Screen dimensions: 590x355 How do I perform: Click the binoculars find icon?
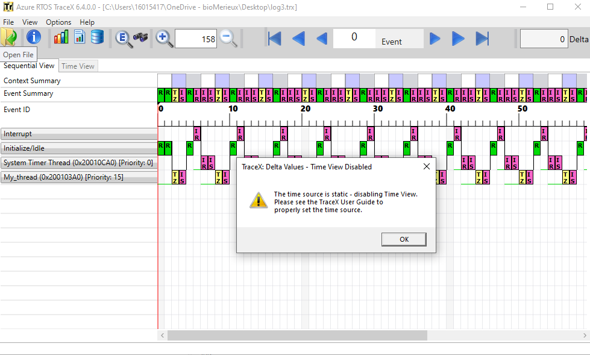coord(140,37)
